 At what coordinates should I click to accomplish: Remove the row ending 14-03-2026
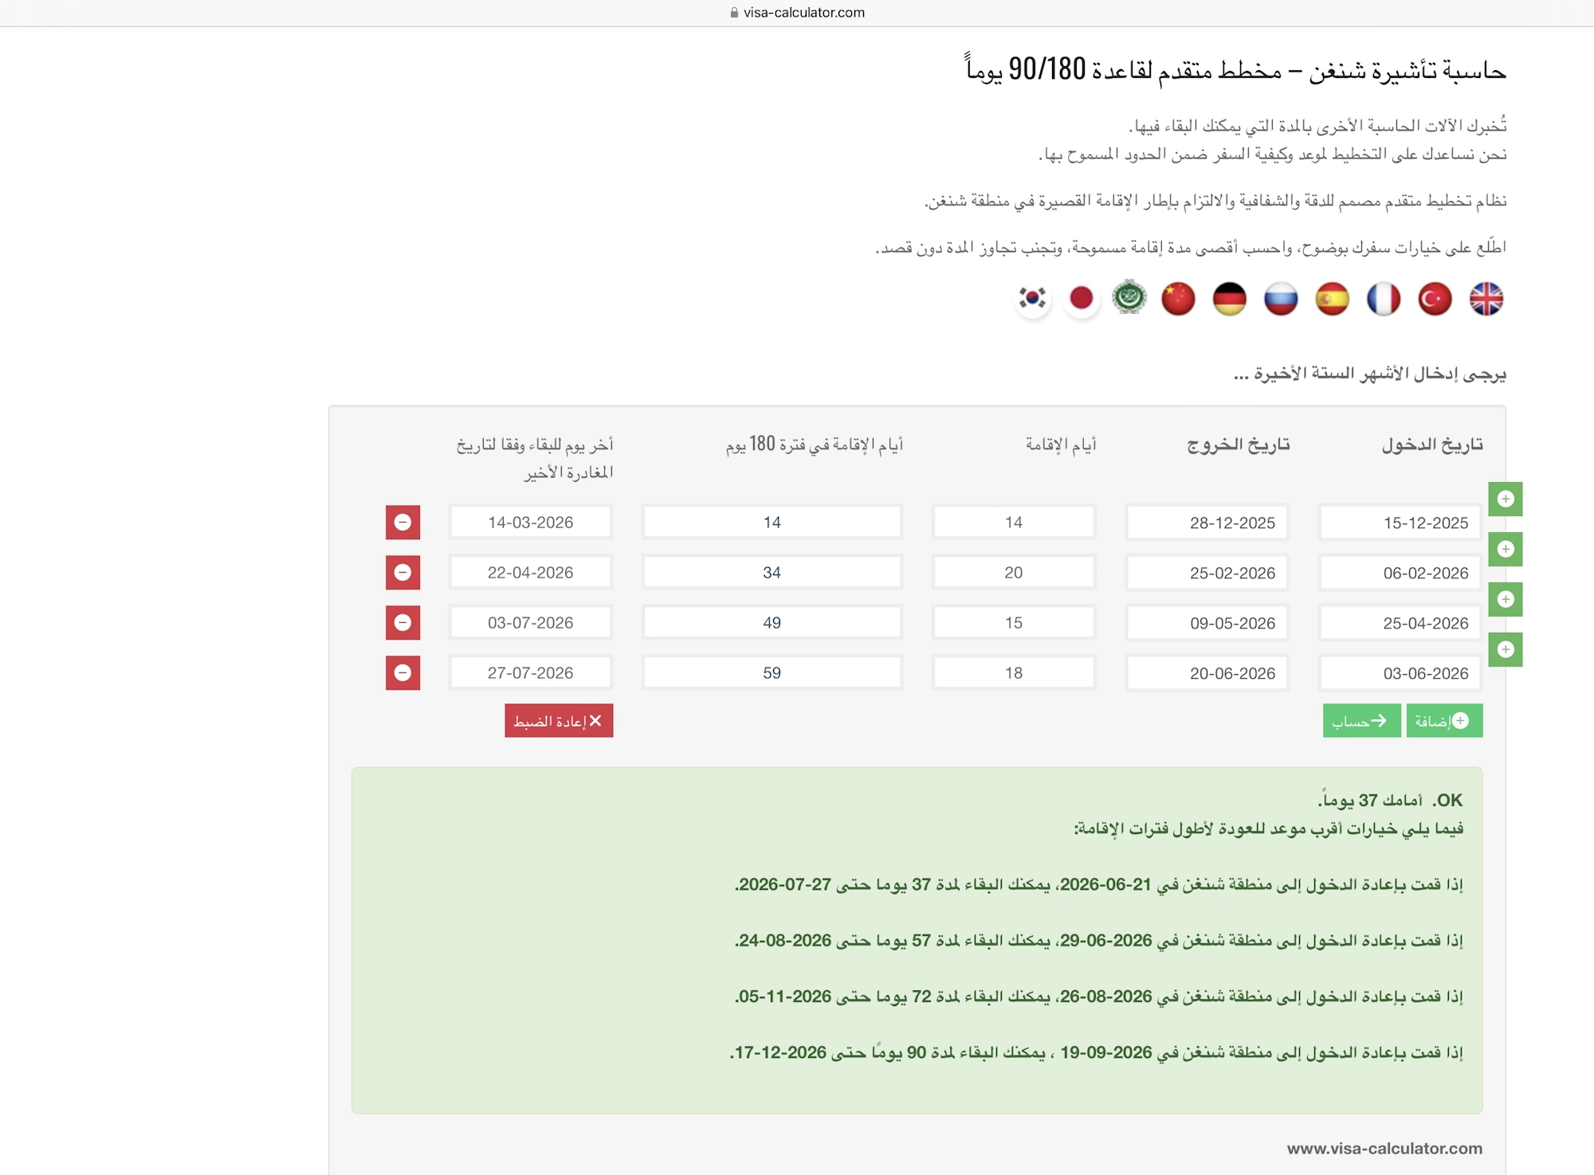click(402, 523)
